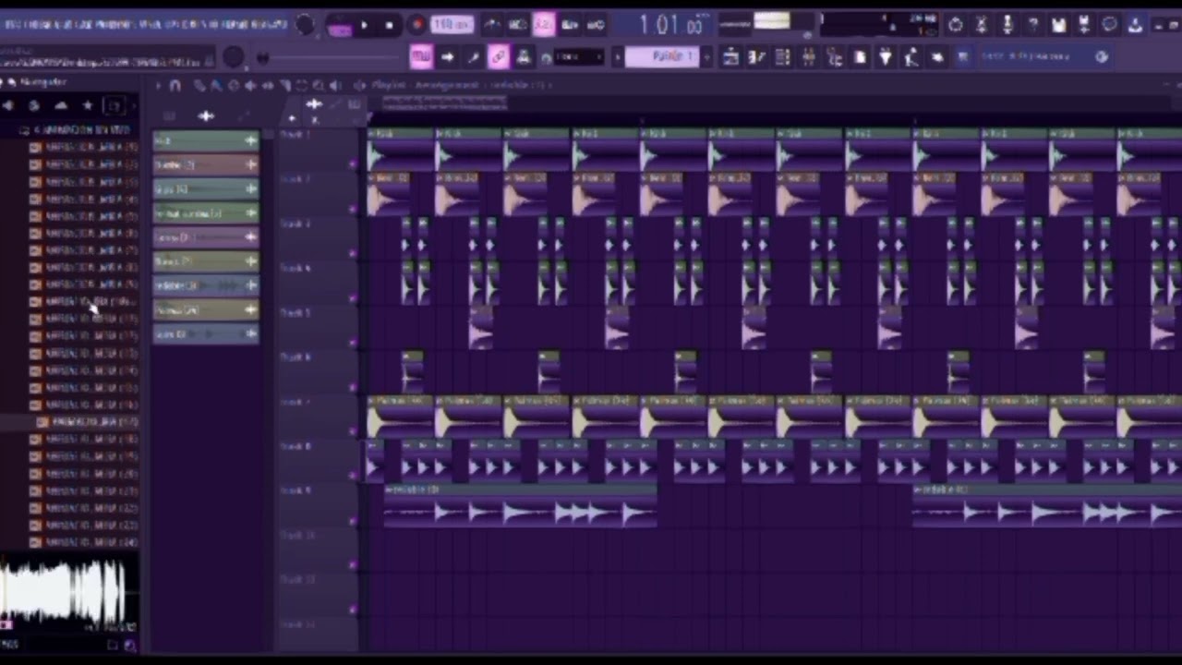Click the microphone recording icon in top toolbar
The image size is (1182, 665).
(1007, 25)
